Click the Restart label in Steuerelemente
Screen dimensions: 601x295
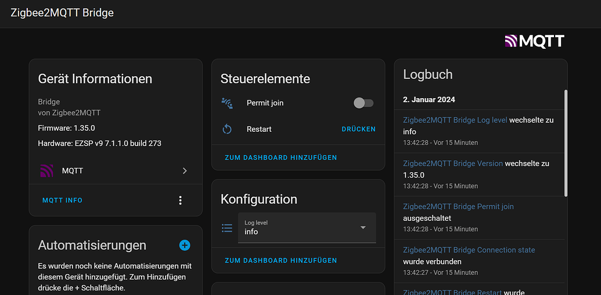pos(259,129)
